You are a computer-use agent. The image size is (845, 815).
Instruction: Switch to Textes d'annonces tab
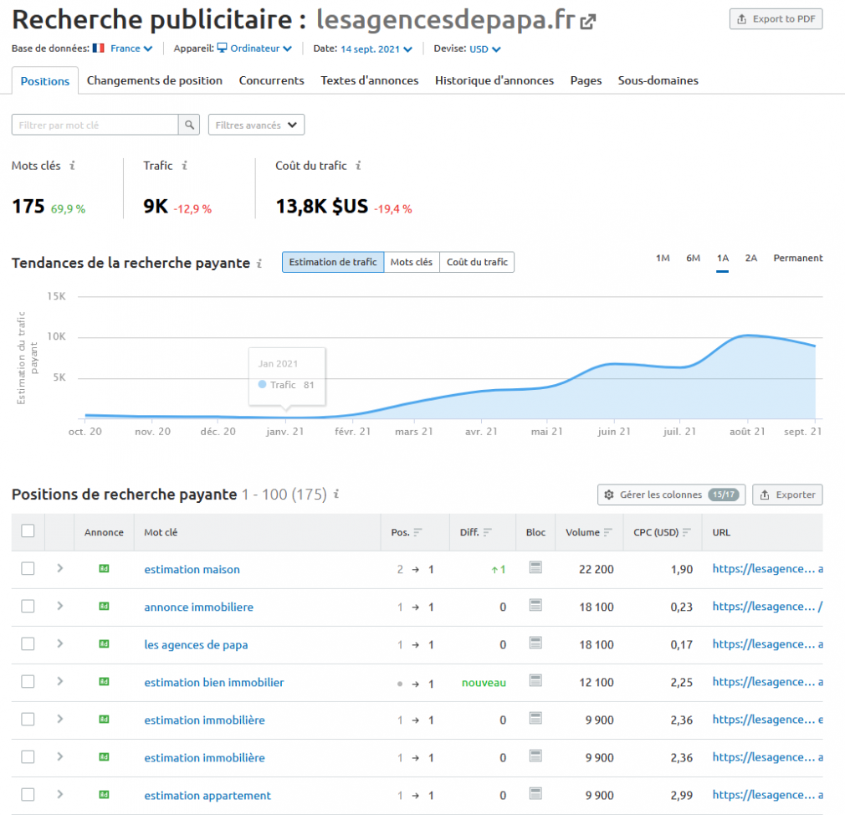[x=370, y=81]
